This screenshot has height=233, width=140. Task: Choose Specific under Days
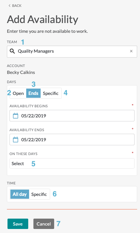(x=51, y=93)
